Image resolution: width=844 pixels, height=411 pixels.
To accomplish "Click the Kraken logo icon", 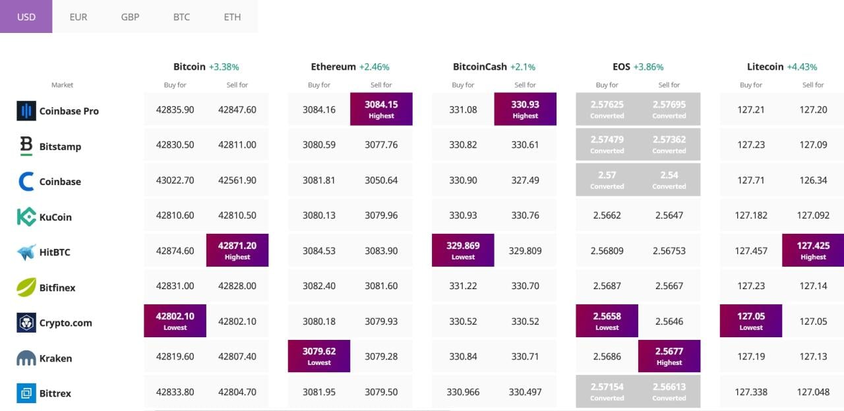I will tap(26, 358).
